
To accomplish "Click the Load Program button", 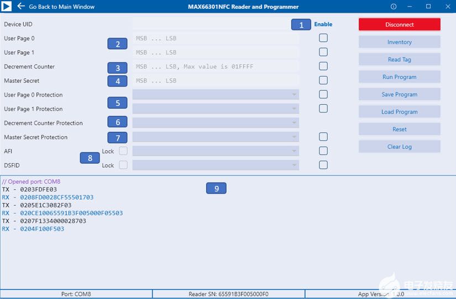I will click(x=399, y=111).
